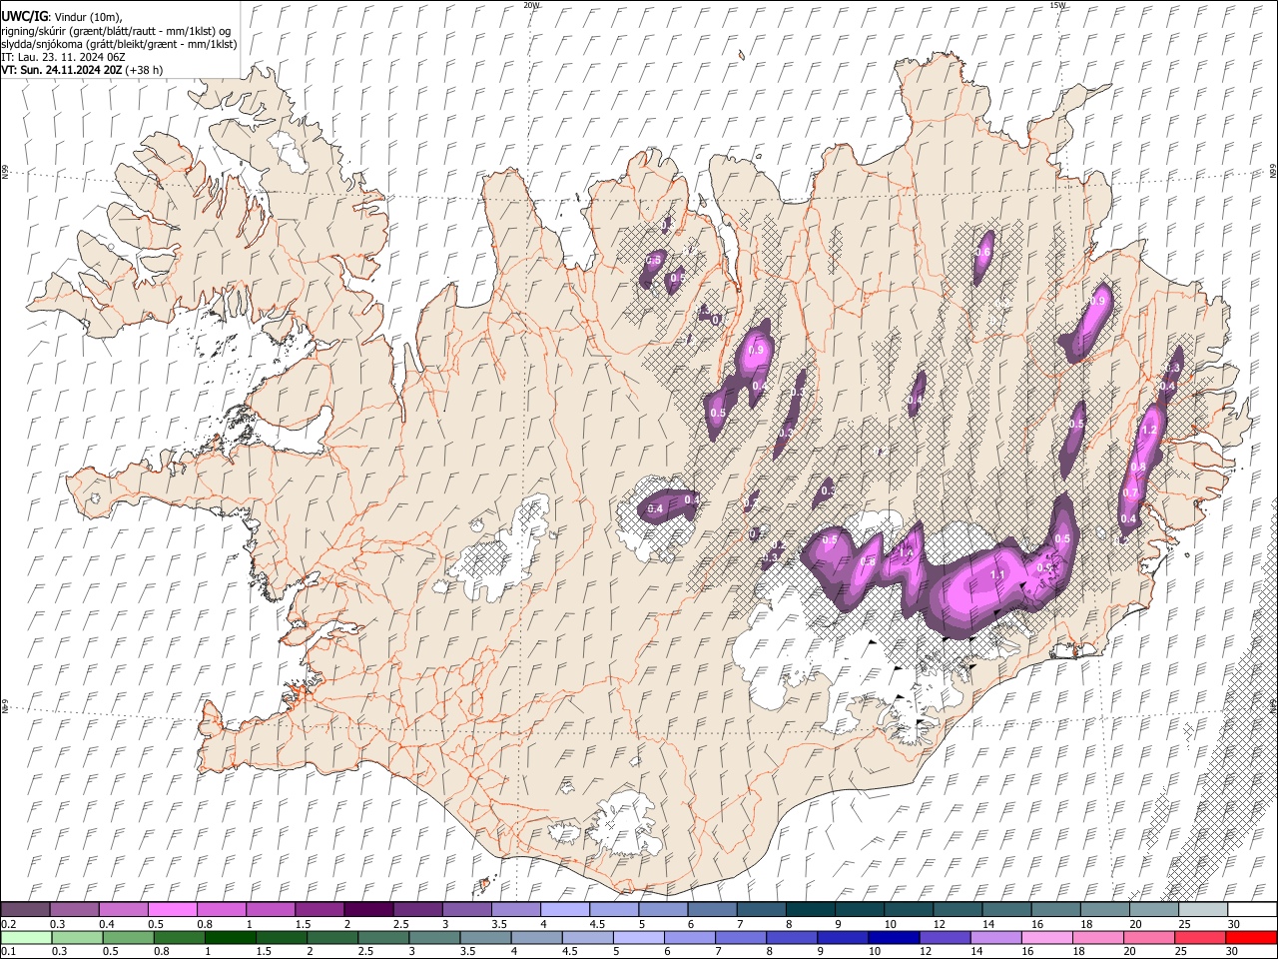Image resolution: width=1278 pixels, height=959 pixels.
Task: Select the white snow legend swatch labeled 30
Action: 1251,910
